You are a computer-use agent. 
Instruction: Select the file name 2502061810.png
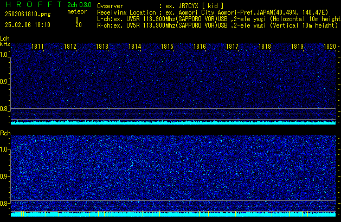pos(28,14)
